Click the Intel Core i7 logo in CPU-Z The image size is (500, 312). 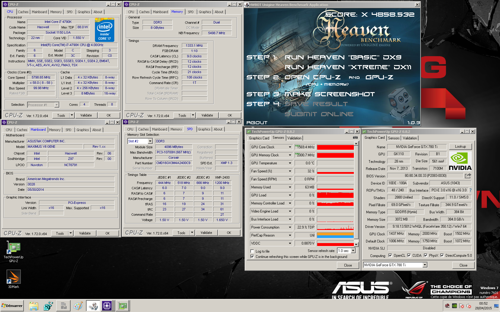(x=104, y=30)
